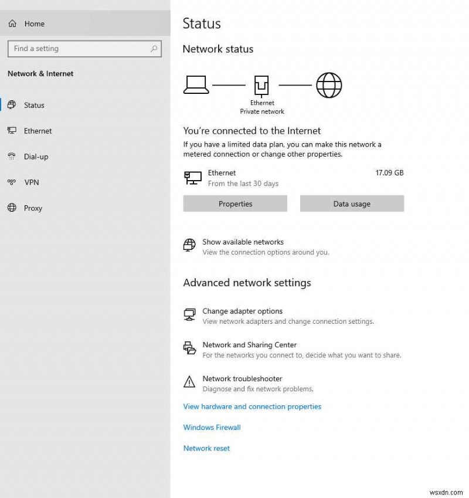Click the Home icon in the sidebar

pos(12,23)
